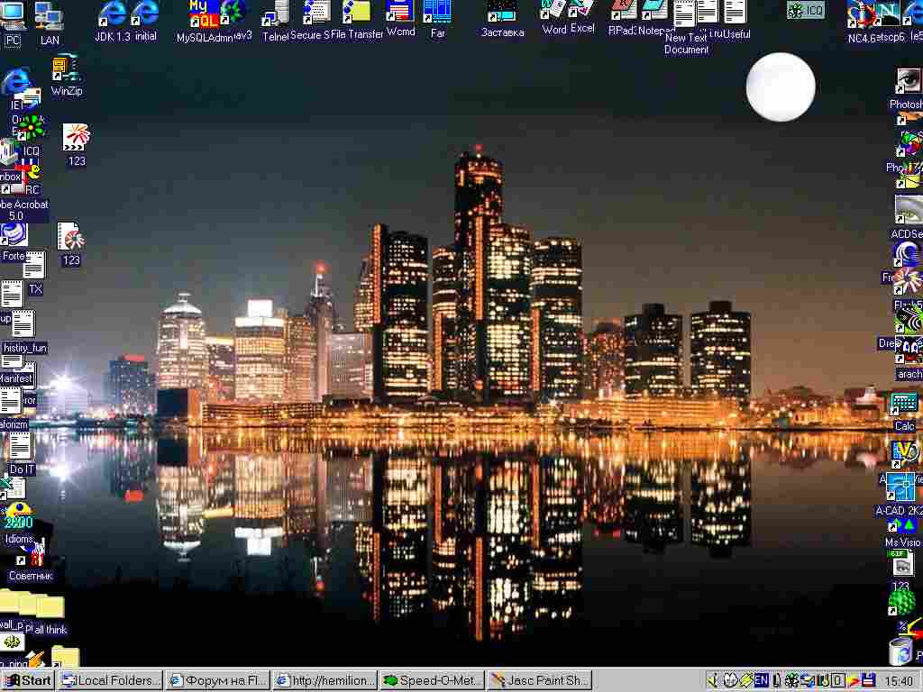Select the Far manager shortcut
The image size is (923, 692).
[437, 19]
